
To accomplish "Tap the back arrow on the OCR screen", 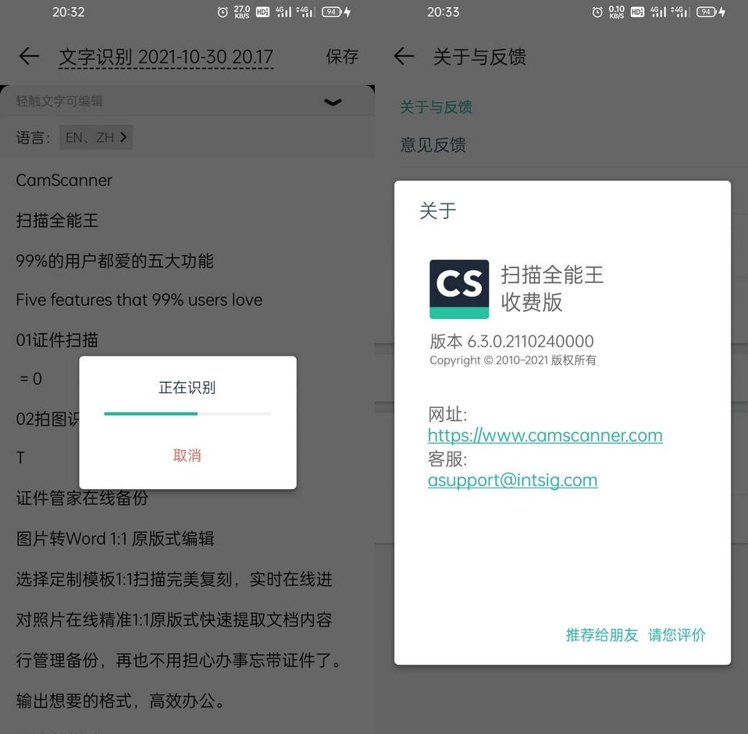I will point(29,56).
